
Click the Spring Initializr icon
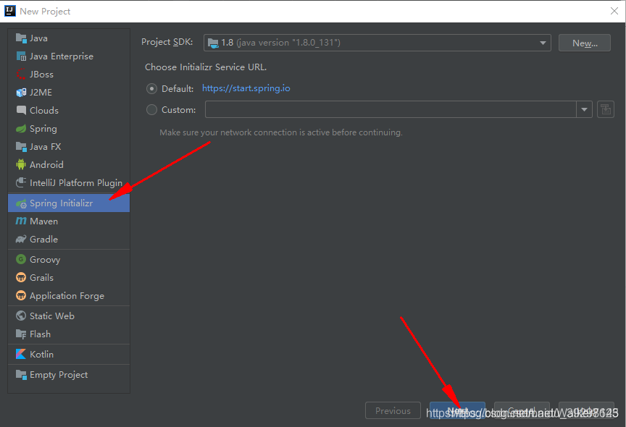(x=21, y=203)
